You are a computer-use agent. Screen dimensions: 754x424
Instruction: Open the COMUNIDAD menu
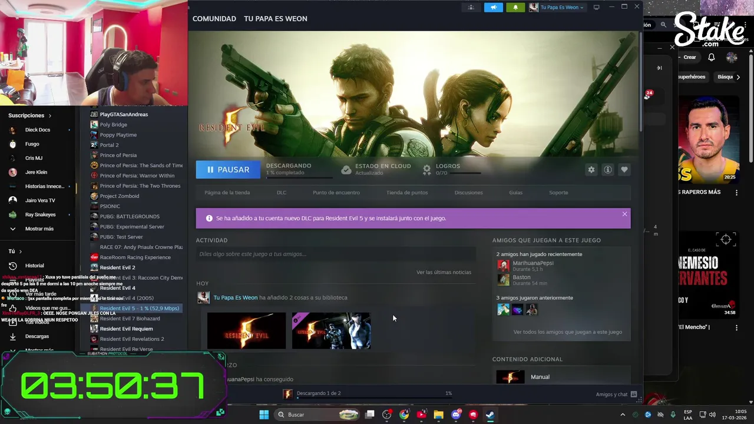214,19
